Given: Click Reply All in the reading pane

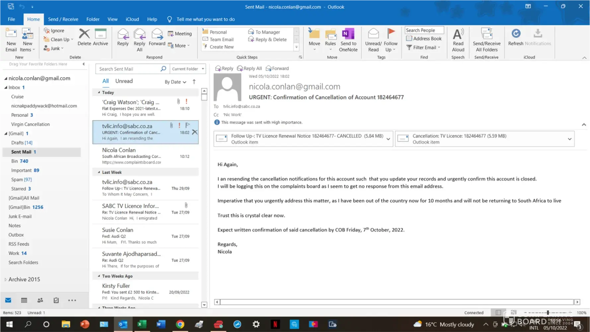Looking at the screenshot, I should (x=249, y=68).
